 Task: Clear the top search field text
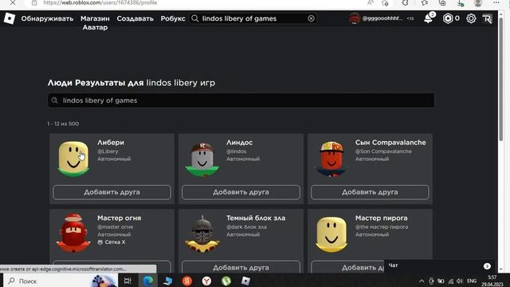pyautogui.click(x=312, y=18)
